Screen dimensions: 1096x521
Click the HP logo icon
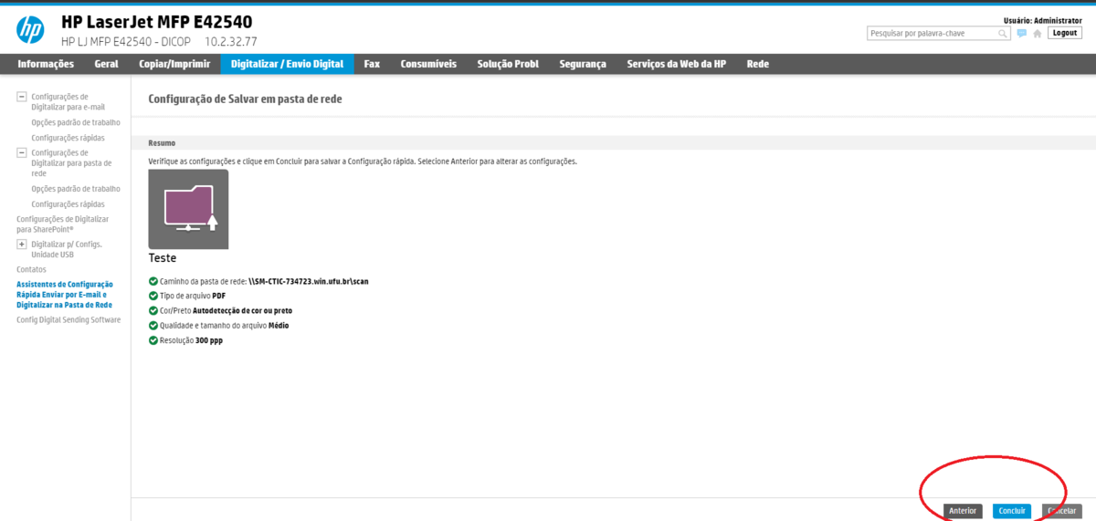(30, 31)
